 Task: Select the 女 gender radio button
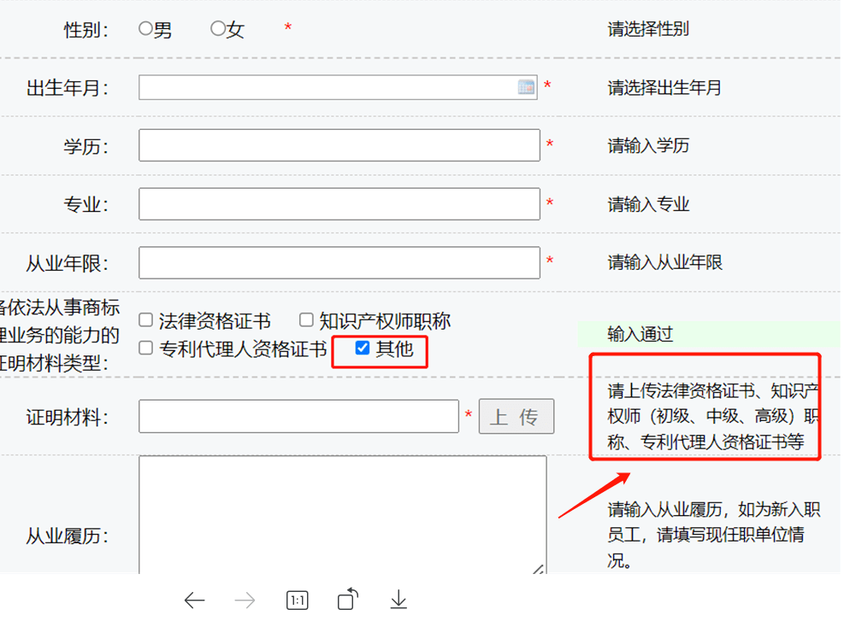(215, 26)
